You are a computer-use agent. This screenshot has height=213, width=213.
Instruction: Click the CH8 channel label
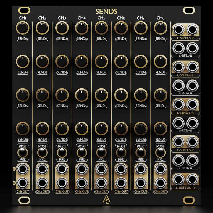click(160, 18)
